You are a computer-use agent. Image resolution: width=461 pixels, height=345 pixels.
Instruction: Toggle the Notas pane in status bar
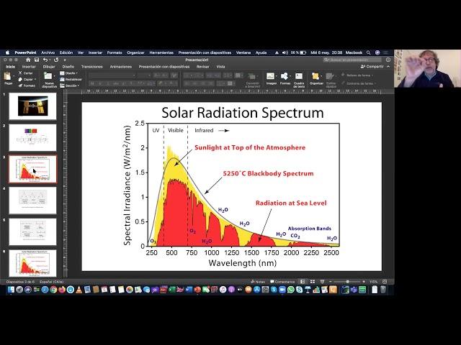click(260, 282)
